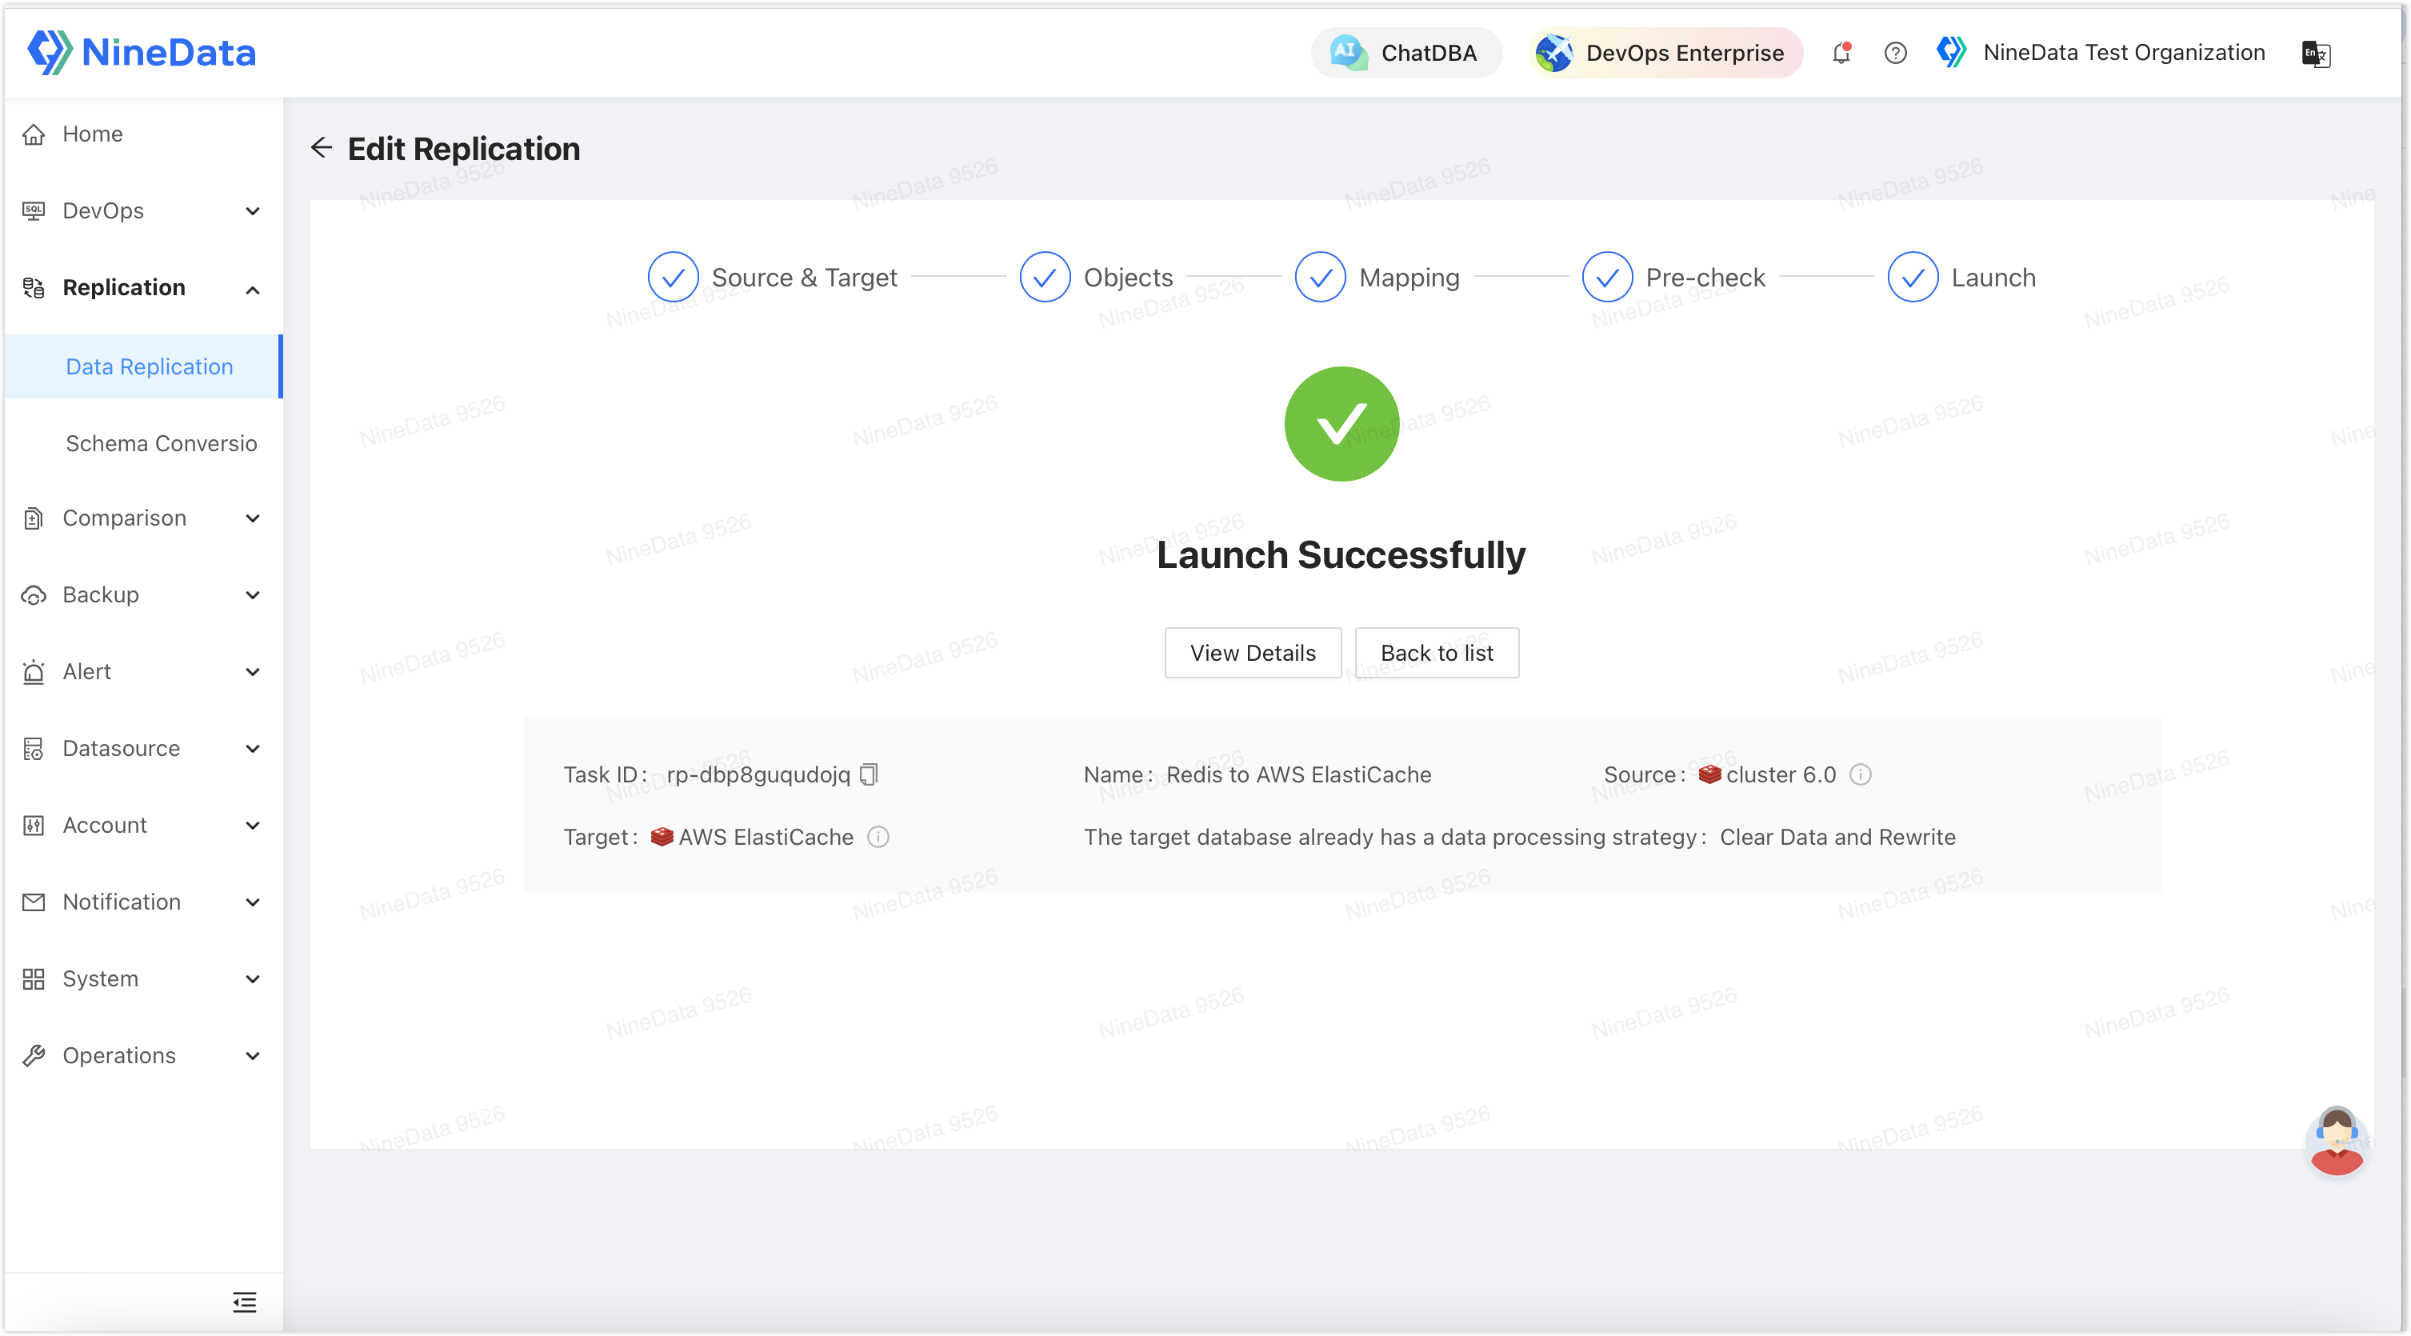The height and width of the screenshot is (1336, 2411).
Task: Click the NineData logo
Action: [x=142, y=53]
